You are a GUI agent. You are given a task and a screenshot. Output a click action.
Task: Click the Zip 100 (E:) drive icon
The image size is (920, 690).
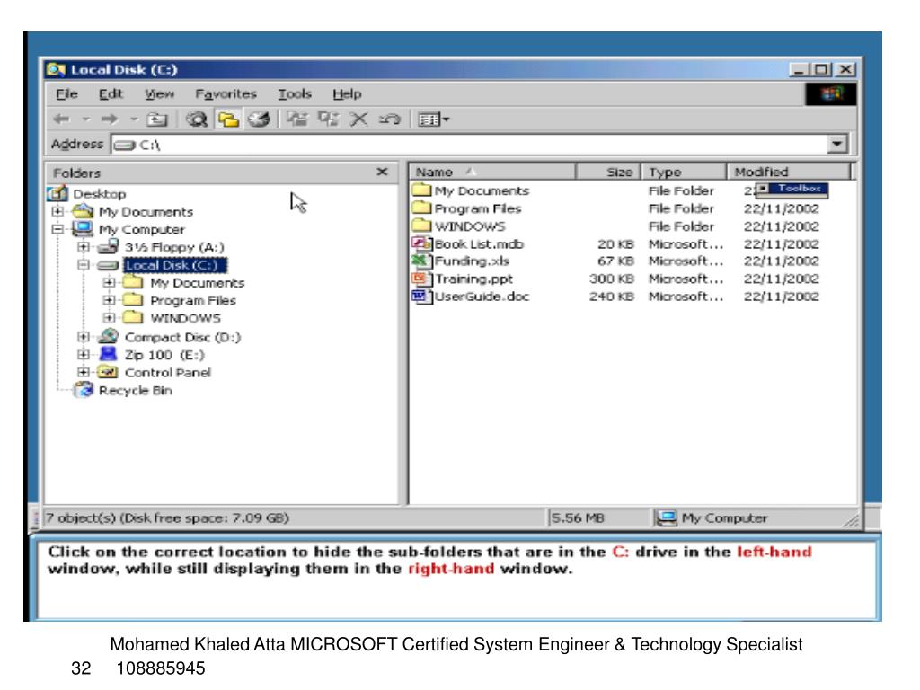109,354
